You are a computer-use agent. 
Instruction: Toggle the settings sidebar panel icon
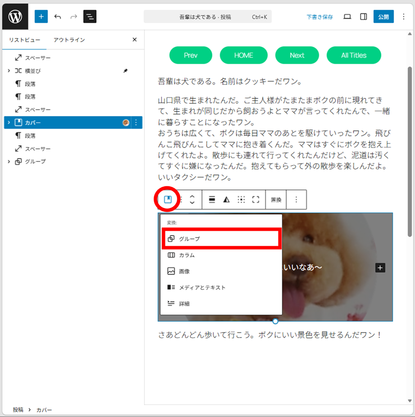click(363, 17)
